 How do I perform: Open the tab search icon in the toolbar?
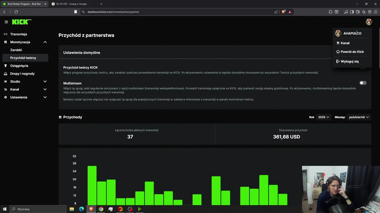coord(336,12)
